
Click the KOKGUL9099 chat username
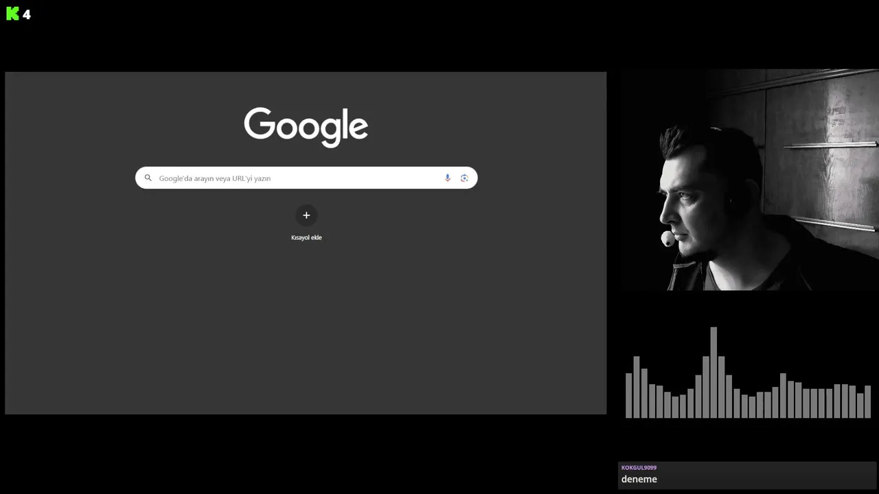tap(639, 468)
